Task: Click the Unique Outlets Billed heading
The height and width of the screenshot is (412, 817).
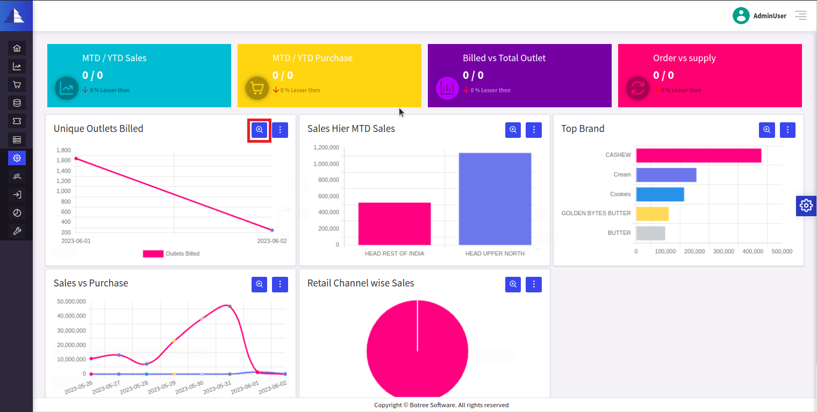Action: tap(98, 129)
